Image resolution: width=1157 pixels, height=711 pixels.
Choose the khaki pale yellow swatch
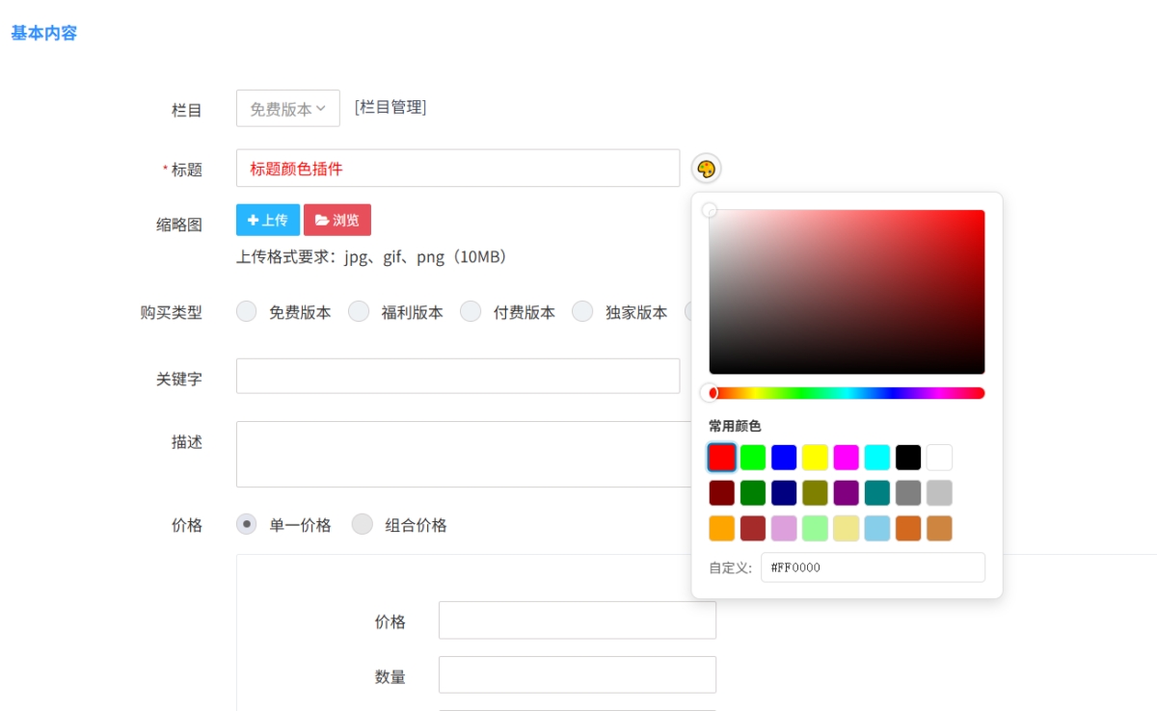(847, 528)
